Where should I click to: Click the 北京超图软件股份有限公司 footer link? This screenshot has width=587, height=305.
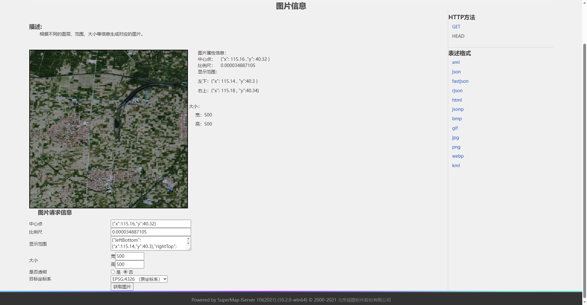364,300
